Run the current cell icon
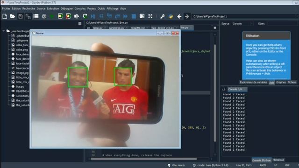The width and height of the screenshot is (299, 168). pyautogui.click(x=60, y=16)
